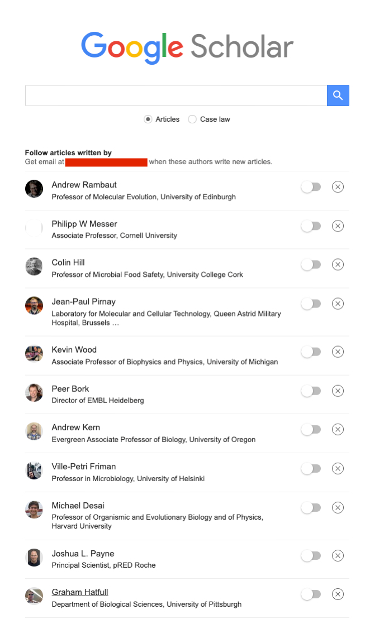The height and width of the screenshot is (624, 365).
Task: Enable email alerts for Jean-Paul Pirnay
Action: pos(311,304)
